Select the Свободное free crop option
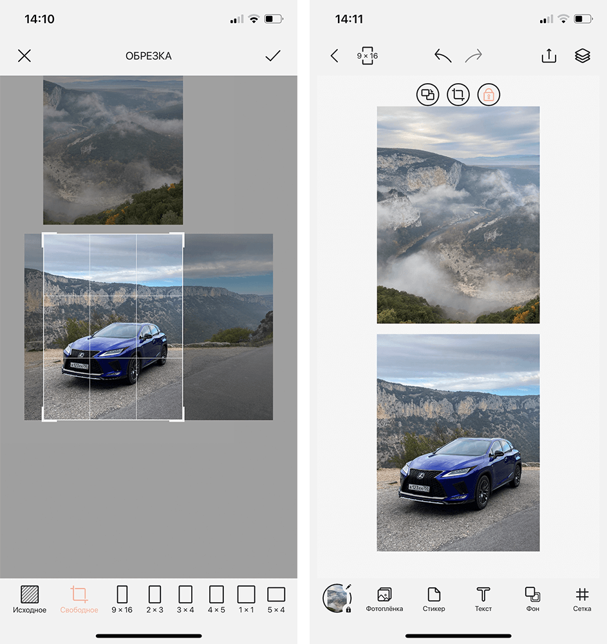Screen dimensions: 607x644 79,598
